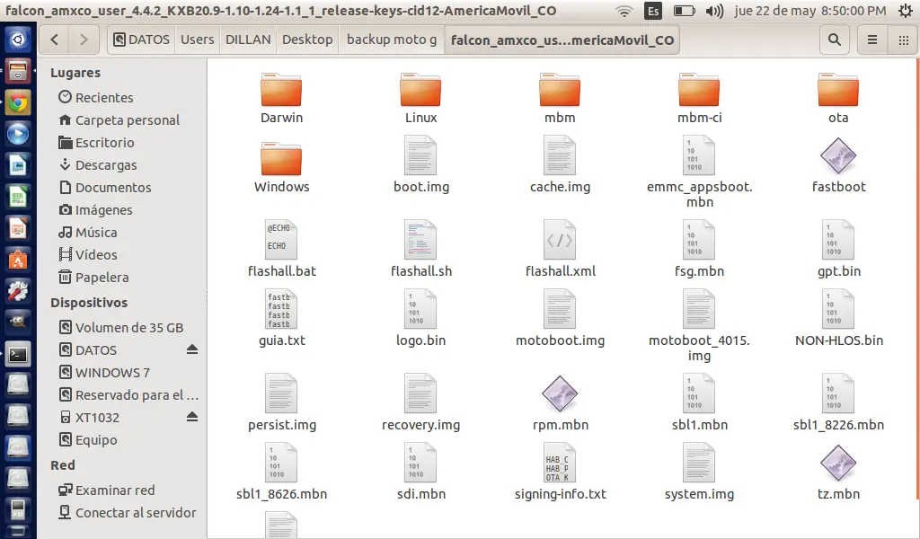Image resolution: width=920 pixels, height=539 pixels.
Task: Switch to grid view icon
Action: (903, 40)
